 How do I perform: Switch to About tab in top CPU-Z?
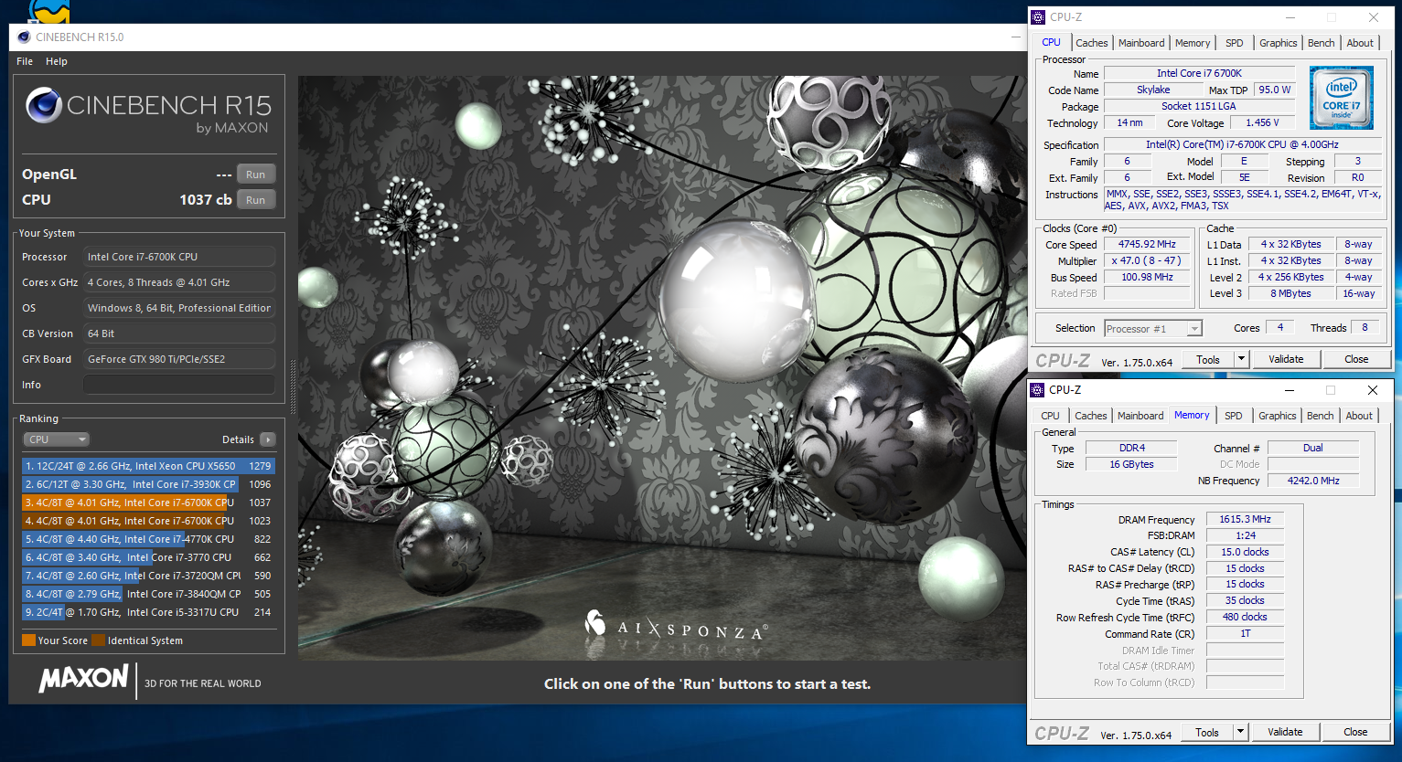(x=1360, y=43)
